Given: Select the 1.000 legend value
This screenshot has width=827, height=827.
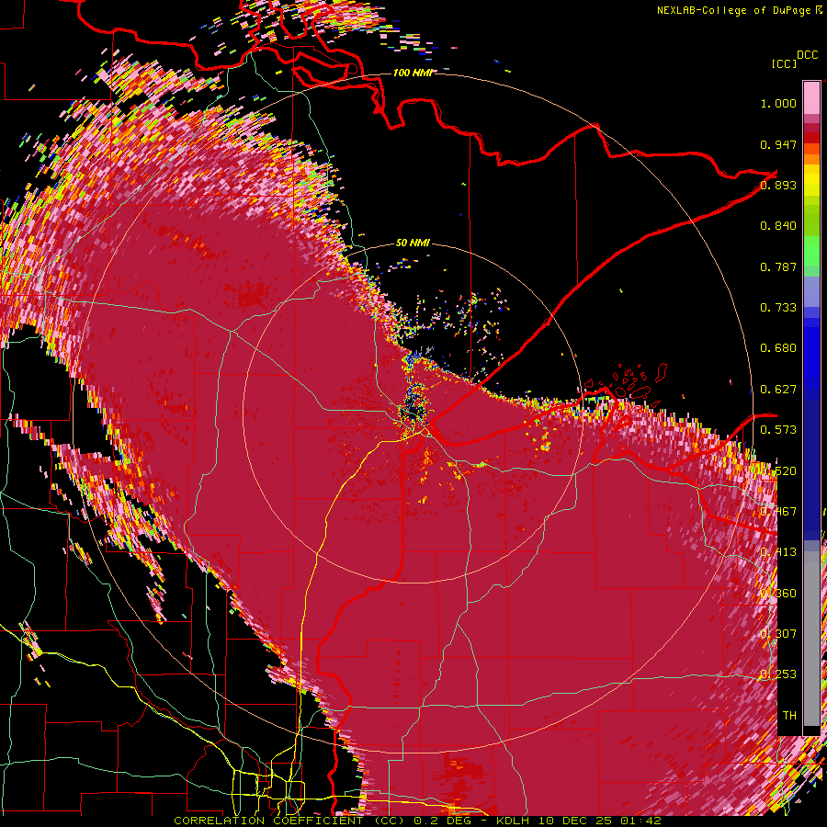Looking at the screenshot, I should 778,103.
